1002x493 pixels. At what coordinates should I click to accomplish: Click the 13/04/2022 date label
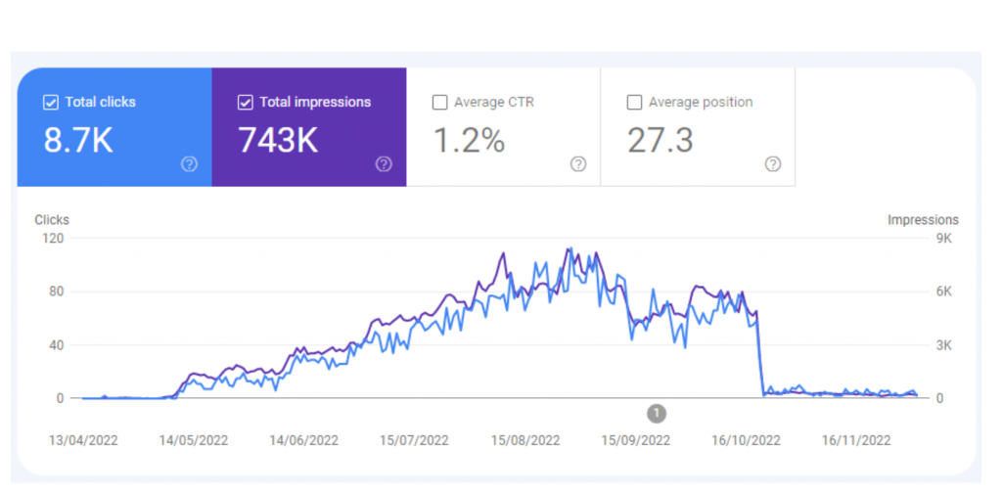tap(83, 440)
